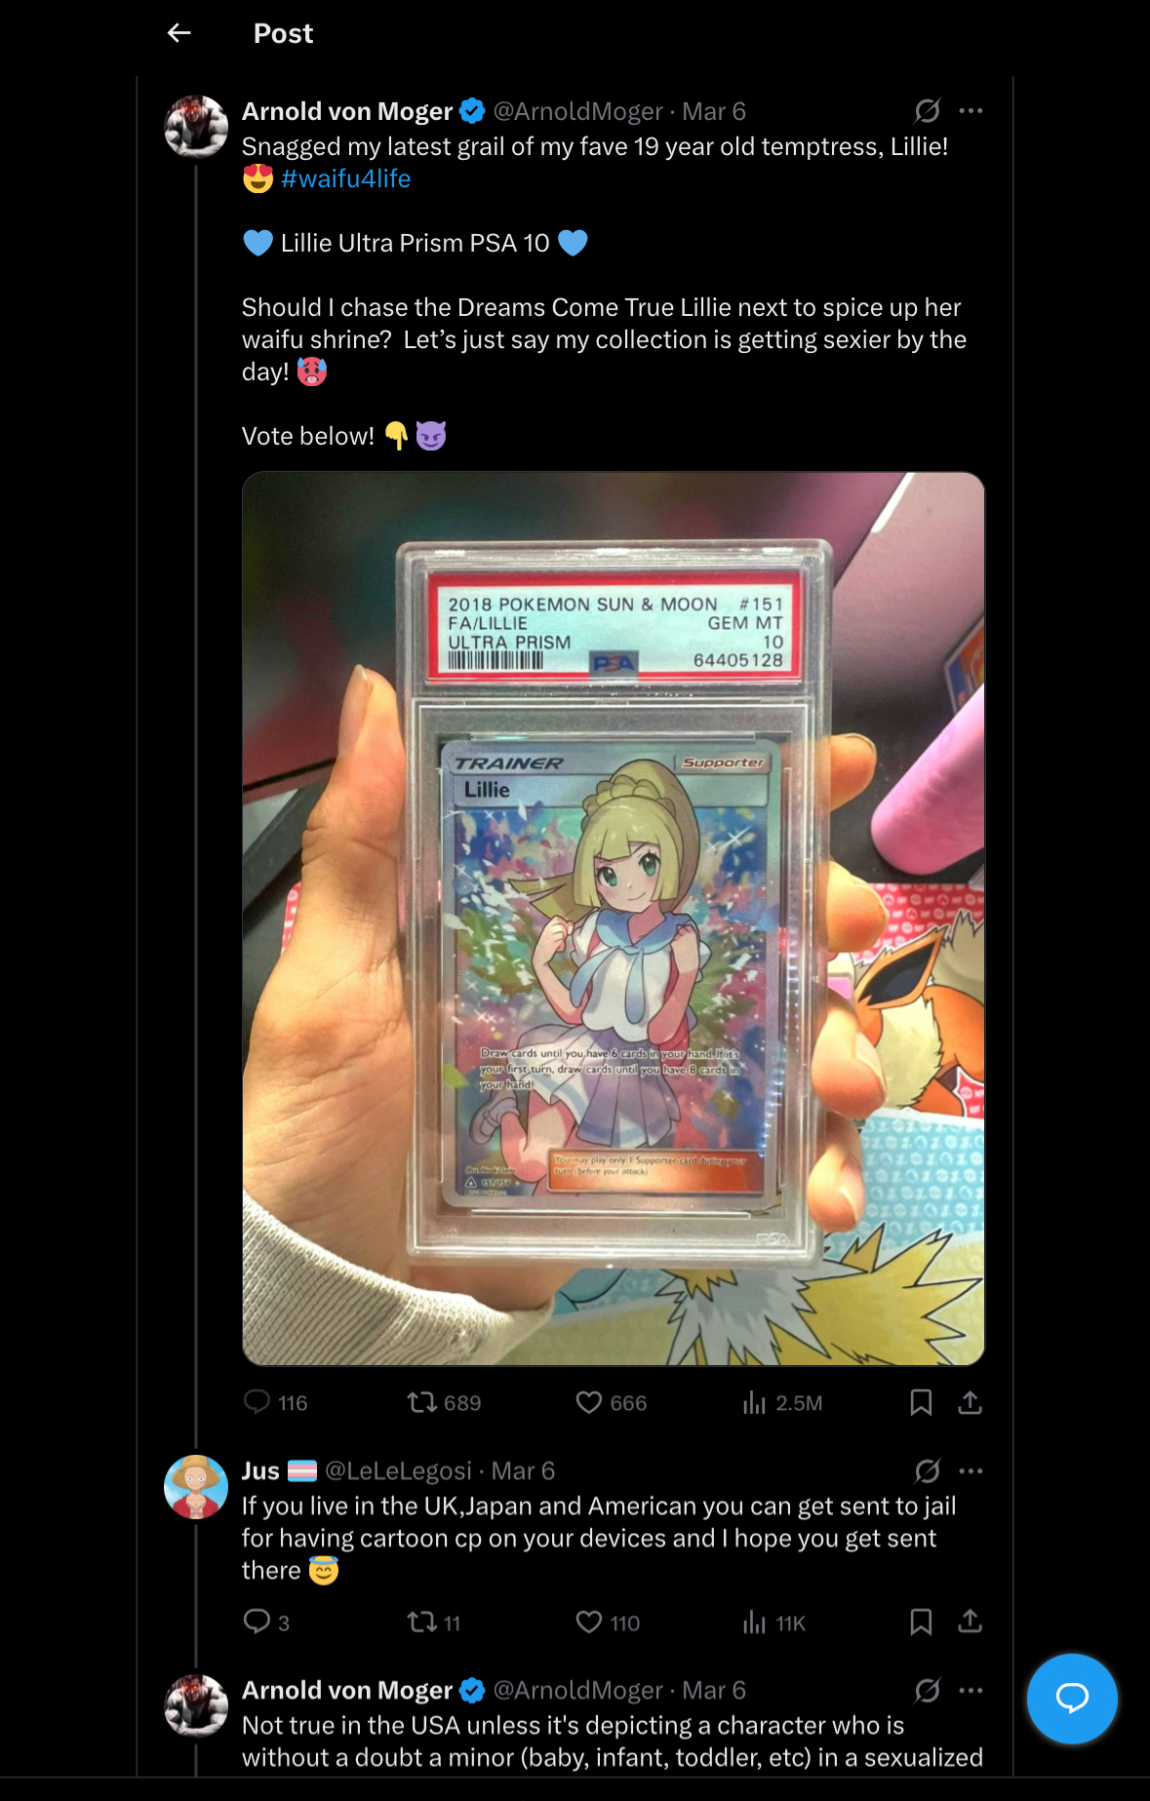This screenshot has width=1150, height=1801.
Task: Go back using the arrow icon
Action: (179, 33)
